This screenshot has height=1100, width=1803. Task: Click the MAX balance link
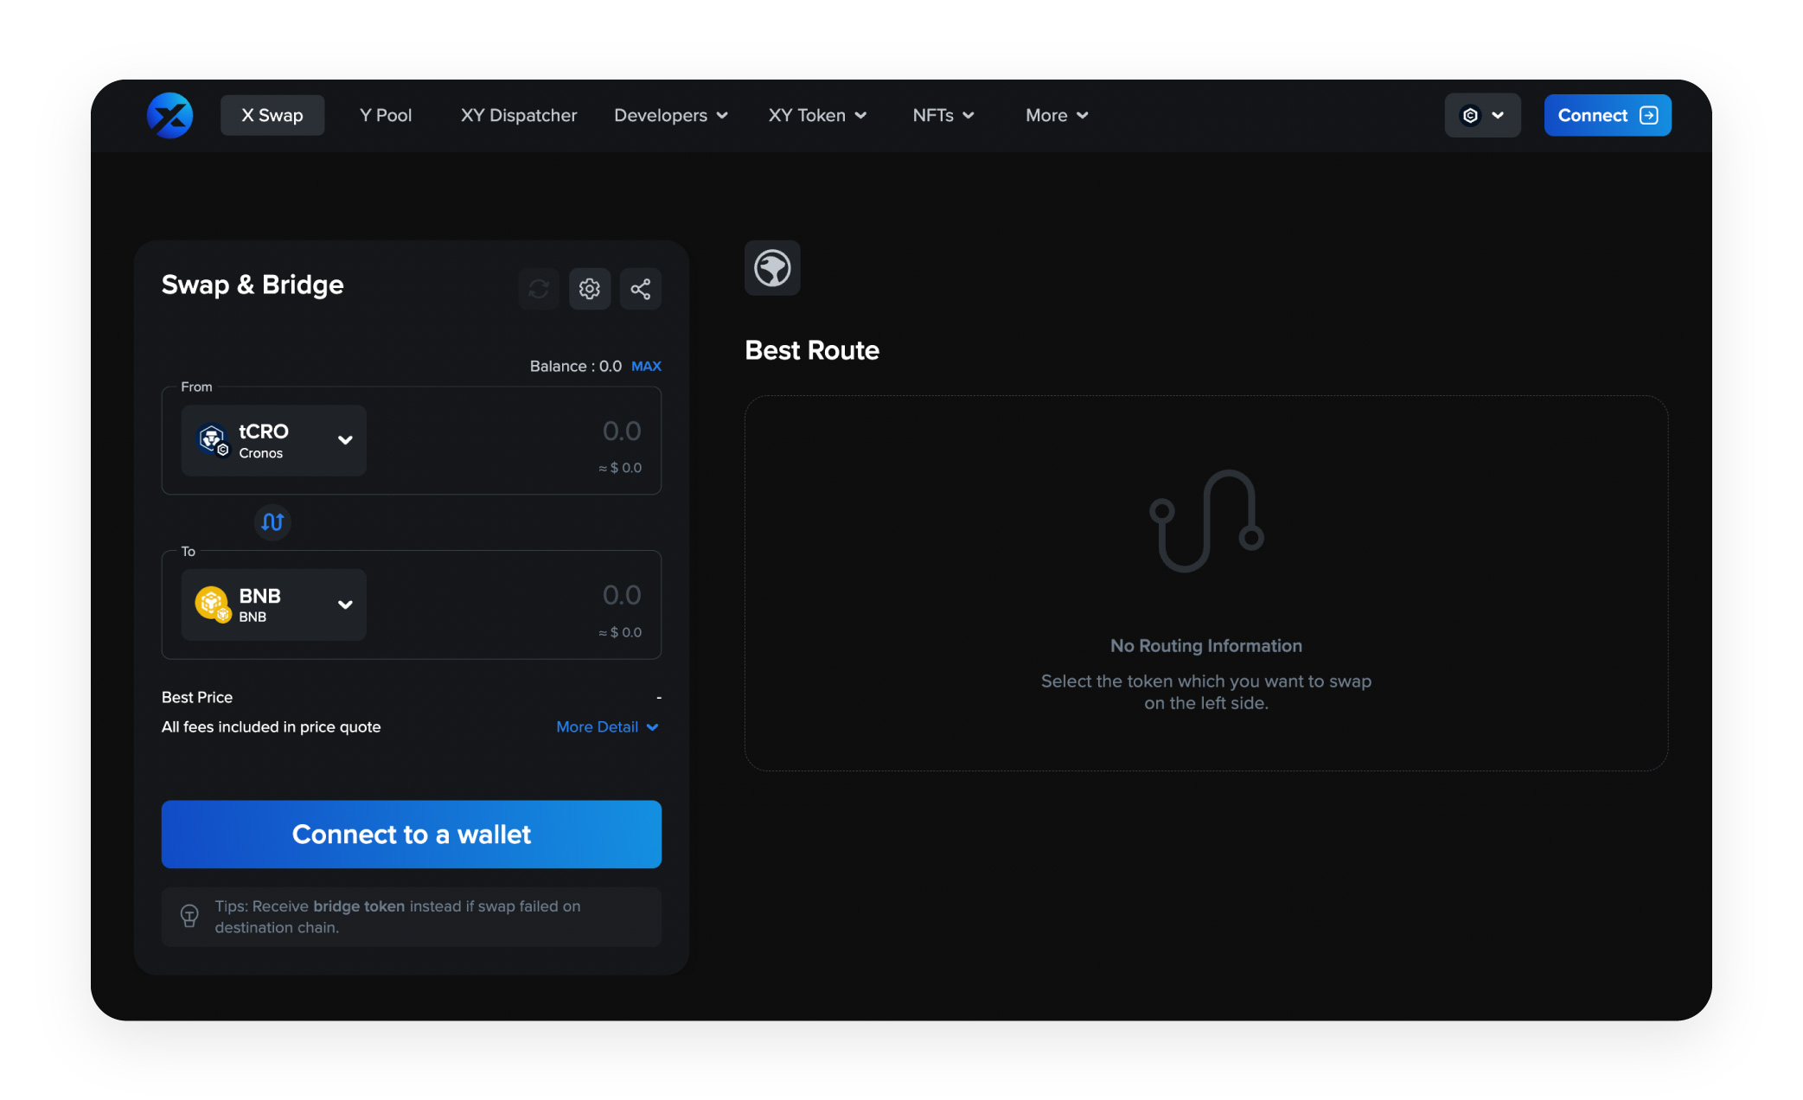point(646,367)
